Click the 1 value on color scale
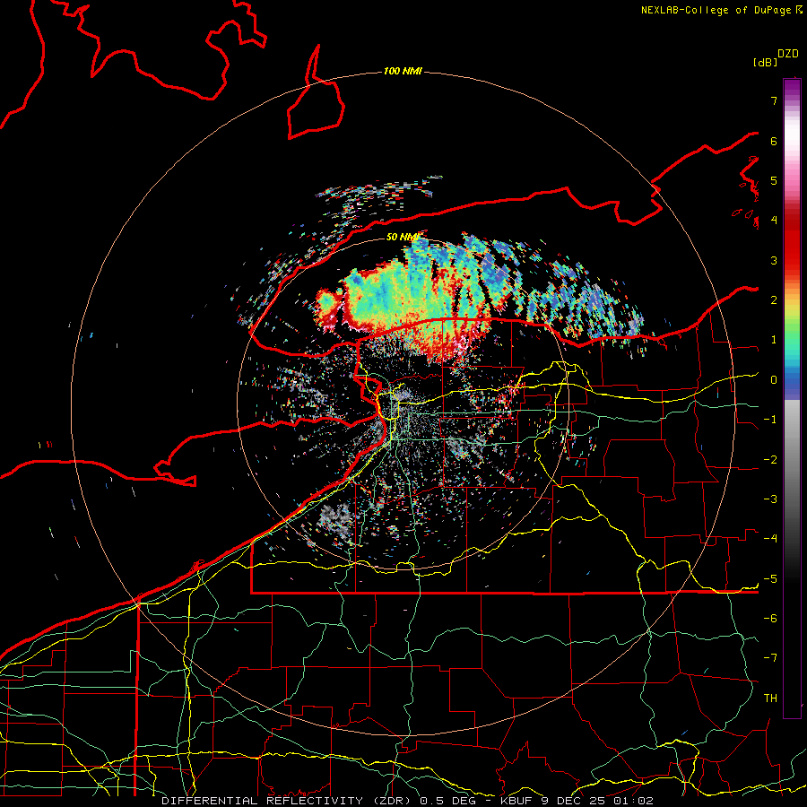 (774, 340)
